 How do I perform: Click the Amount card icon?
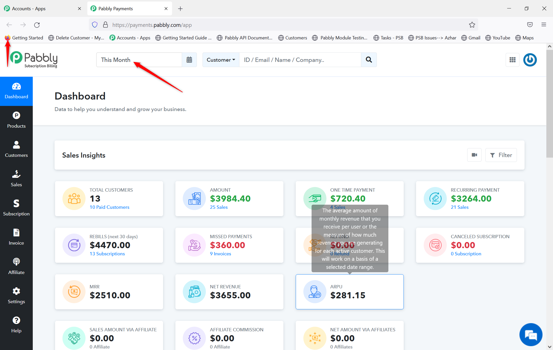(194, 199)
